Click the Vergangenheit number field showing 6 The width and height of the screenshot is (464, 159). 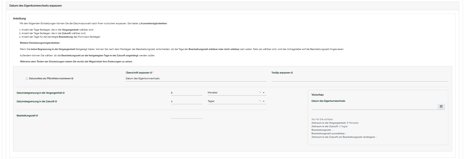187,93
